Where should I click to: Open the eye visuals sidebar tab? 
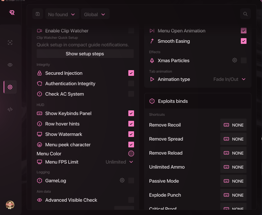click(10, 65)
